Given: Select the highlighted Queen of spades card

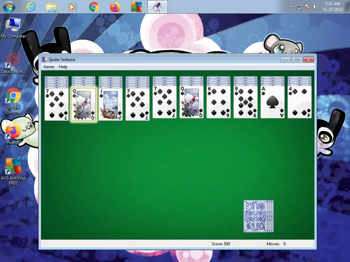Looking at the screenshot, I should [83, 104].
